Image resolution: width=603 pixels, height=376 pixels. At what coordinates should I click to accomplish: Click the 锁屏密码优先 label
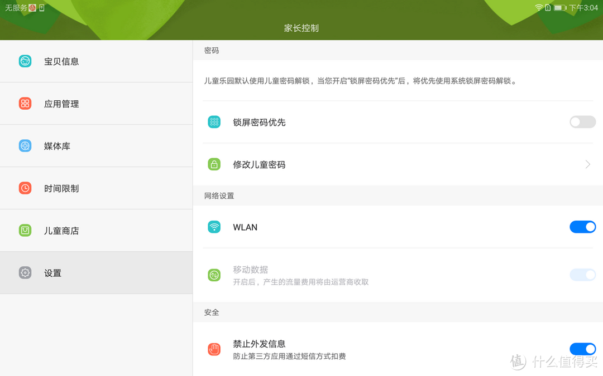pos(259,123)
